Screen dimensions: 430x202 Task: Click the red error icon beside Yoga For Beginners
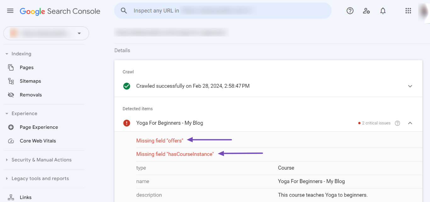click(127, 123)
